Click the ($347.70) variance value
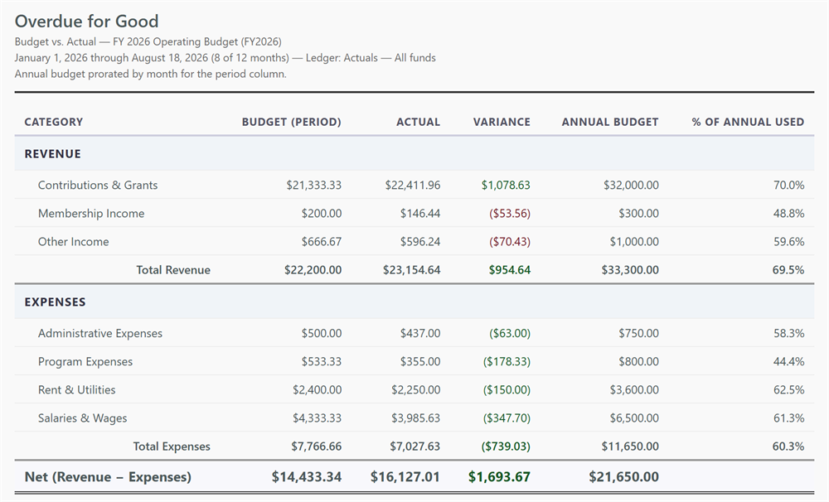 click(507, 418)
